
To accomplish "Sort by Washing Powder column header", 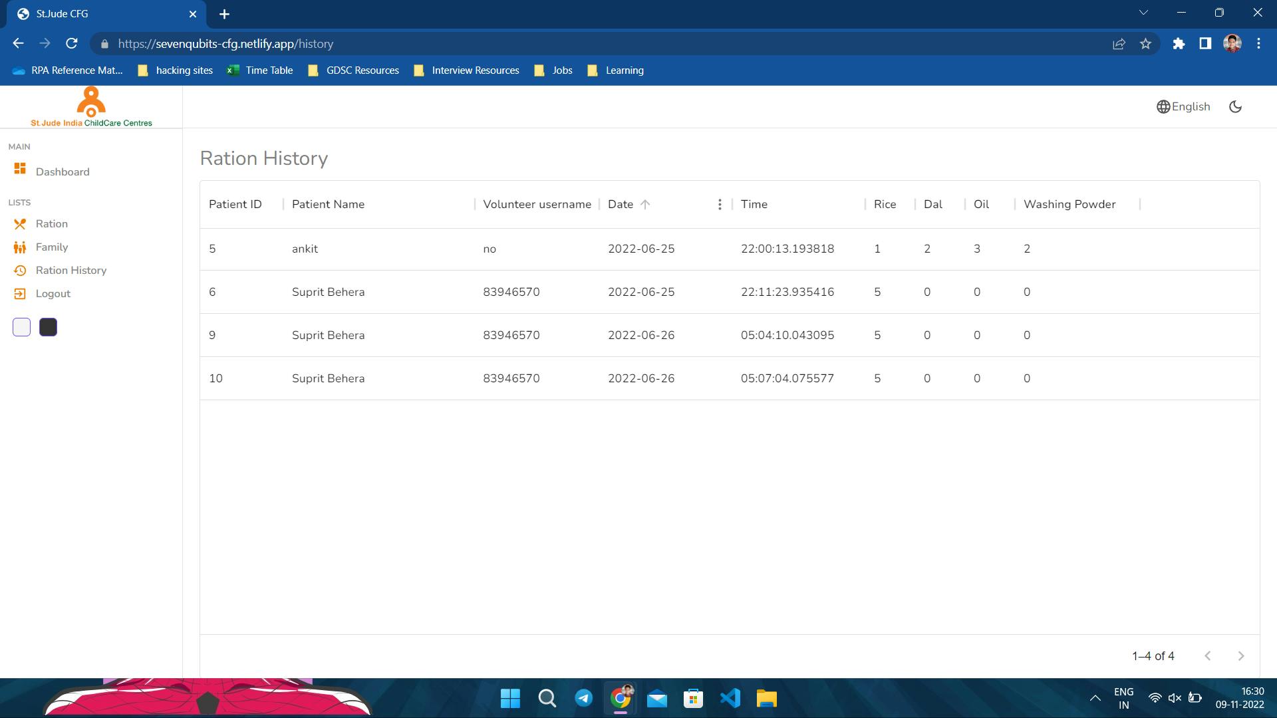I will coord(1069,205).
